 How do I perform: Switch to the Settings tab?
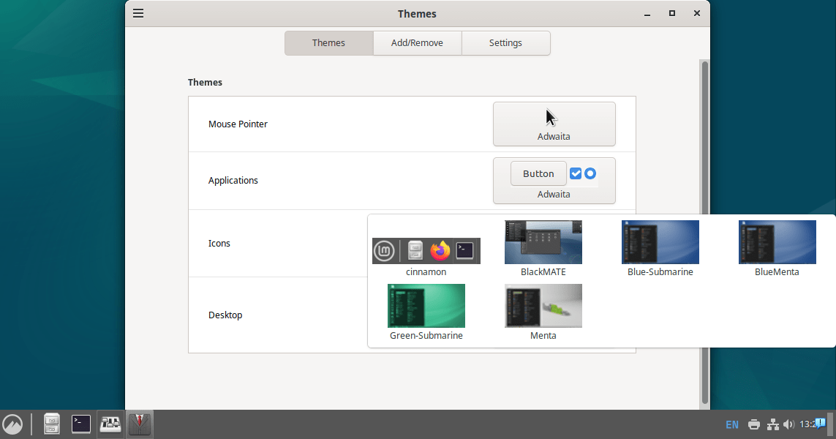[x=505, y=42]
